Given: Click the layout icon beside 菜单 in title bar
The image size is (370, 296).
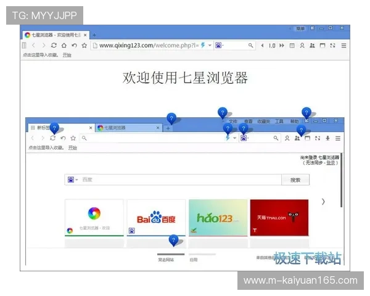Looking at the screenshot, I should pyautogui.click(x=313, y=28).
